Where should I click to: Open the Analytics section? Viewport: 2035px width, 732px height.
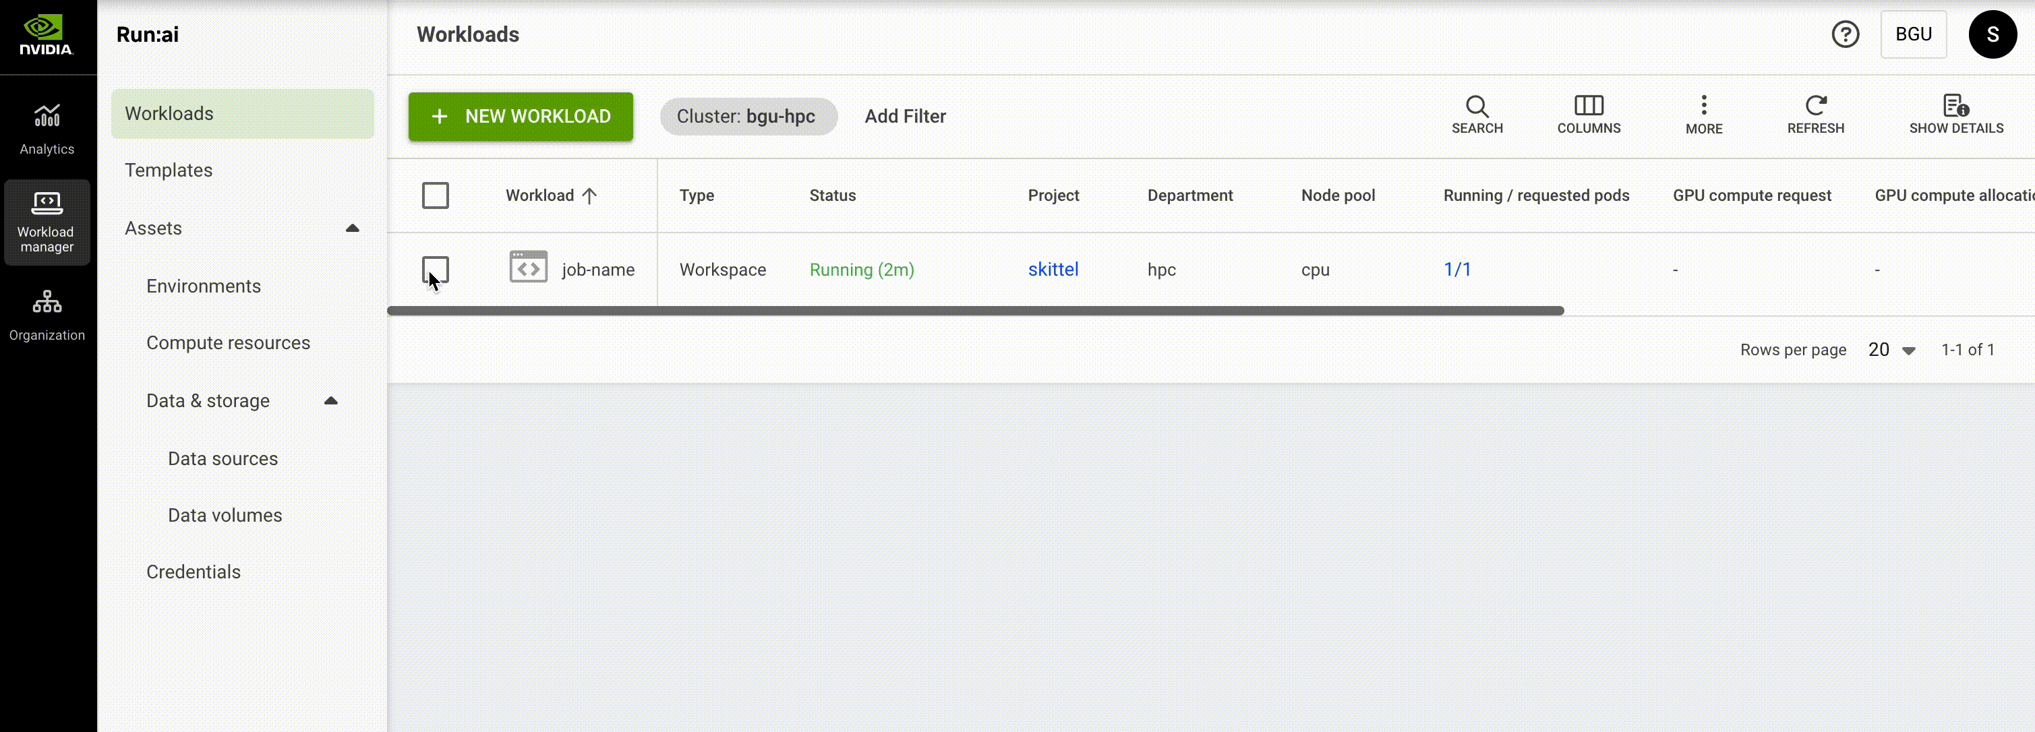pos(47,129)
